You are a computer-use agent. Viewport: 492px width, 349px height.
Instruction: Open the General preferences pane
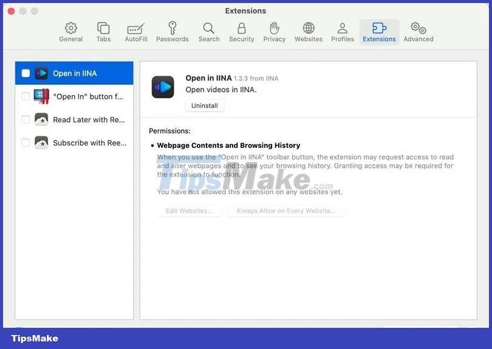(x=71, y=32)
